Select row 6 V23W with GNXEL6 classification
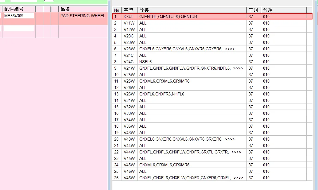 coord(212,49)
